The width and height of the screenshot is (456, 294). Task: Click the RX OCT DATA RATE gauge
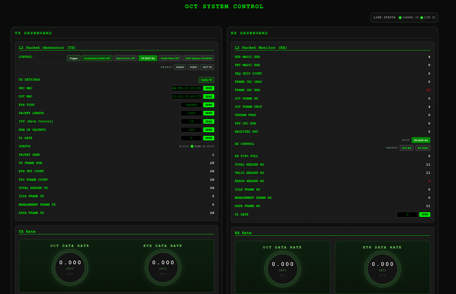tap(282, 269)
